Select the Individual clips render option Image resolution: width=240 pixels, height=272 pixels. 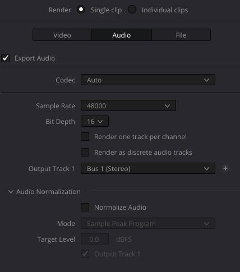[132, 10]
